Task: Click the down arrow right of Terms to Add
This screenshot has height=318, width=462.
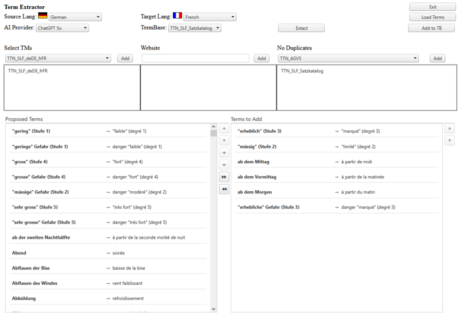Action: point(449,141)
